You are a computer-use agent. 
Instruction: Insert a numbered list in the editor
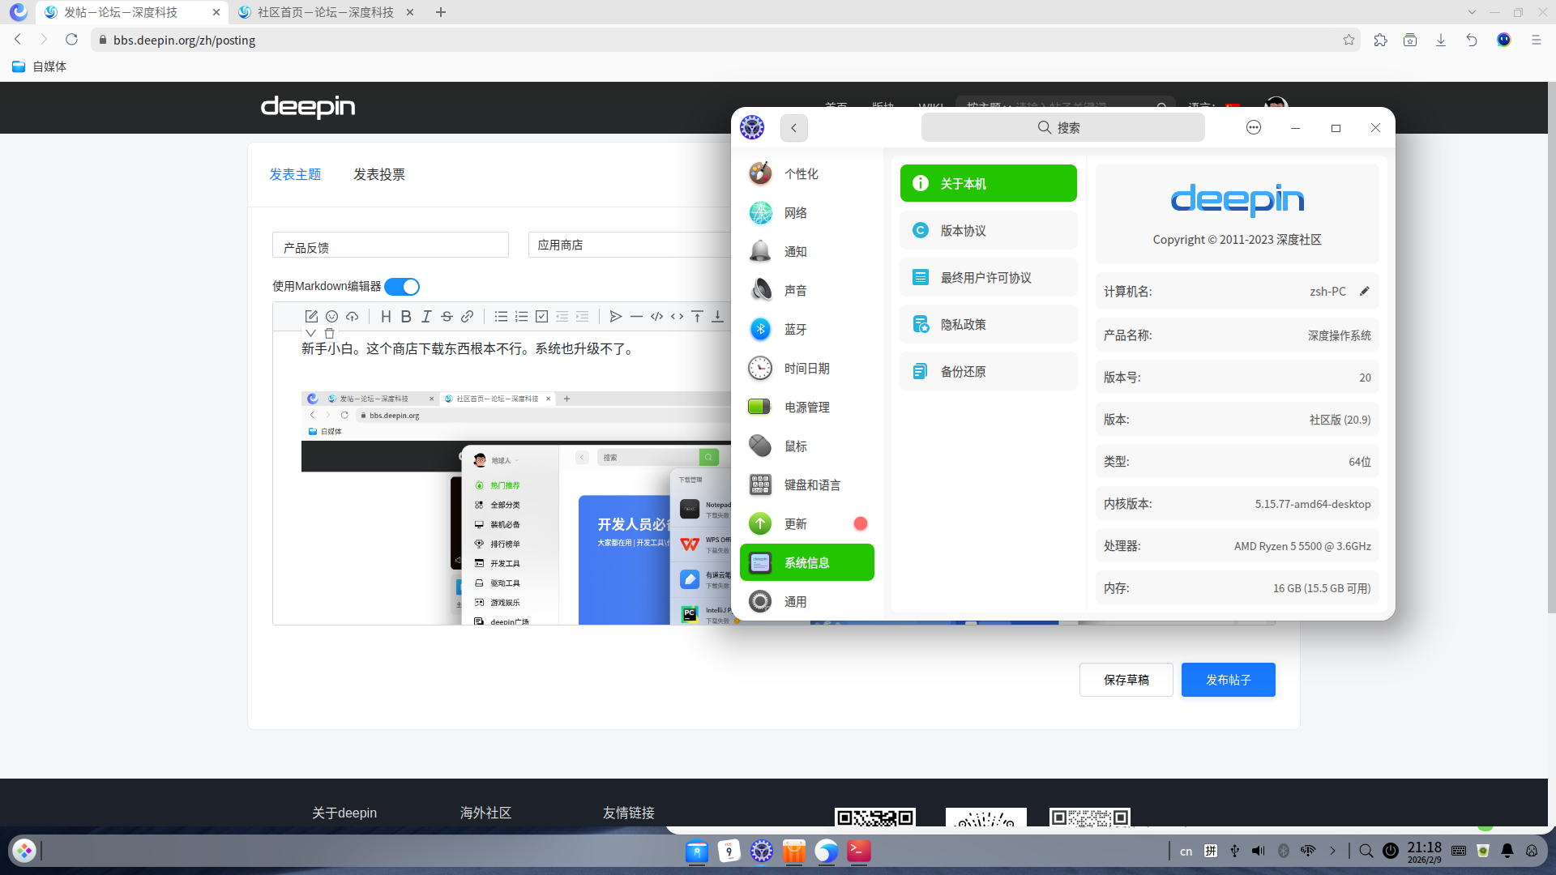pyautogui.click(x=521, y=316)
